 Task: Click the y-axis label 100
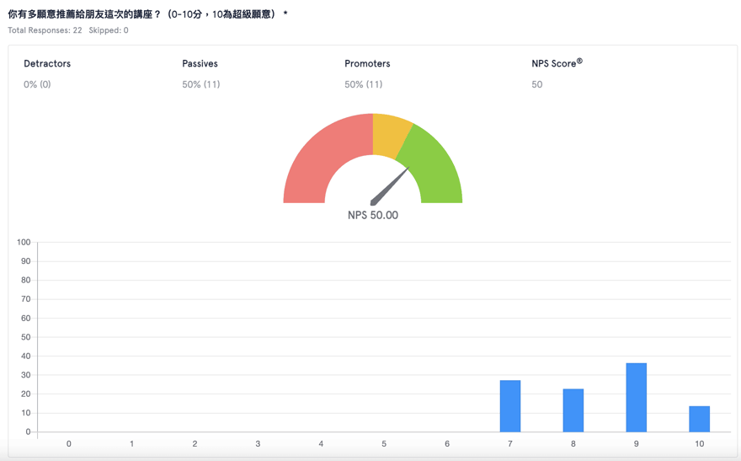pos(24,242)
